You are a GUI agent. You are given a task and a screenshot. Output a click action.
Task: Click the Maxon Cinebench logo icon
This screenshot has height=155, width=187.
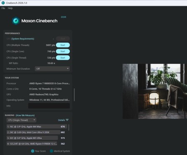pos(16,21)
